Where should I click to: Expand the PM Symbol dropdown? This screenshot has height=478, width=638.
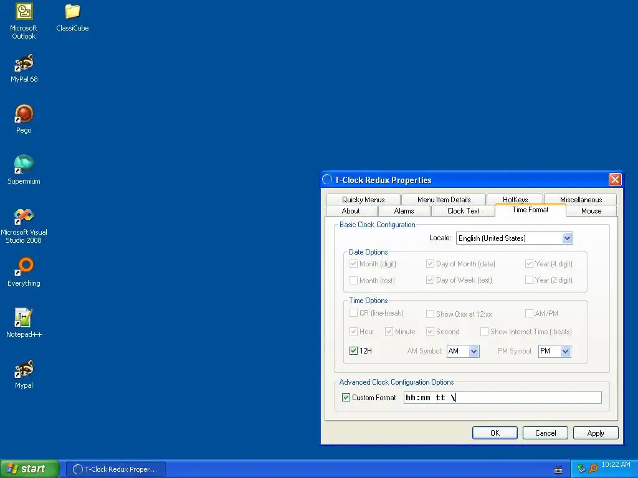565,351
